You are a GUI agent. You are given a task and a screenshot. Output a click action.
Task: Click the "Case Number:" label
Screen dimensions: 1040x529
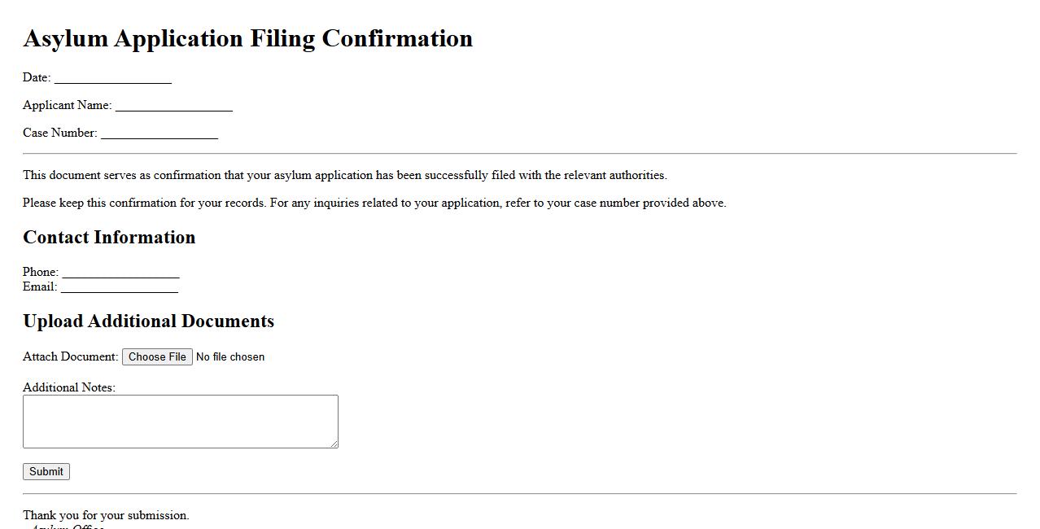click(x=60, y=133)
